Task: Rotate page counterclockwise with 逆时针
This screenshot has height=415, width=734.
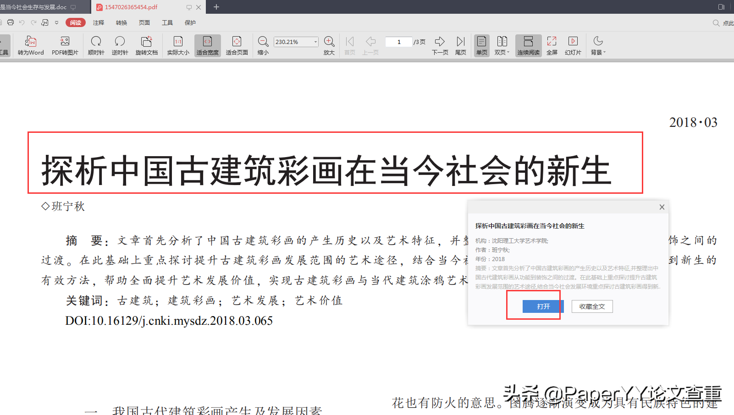Action: pos(120,46)
